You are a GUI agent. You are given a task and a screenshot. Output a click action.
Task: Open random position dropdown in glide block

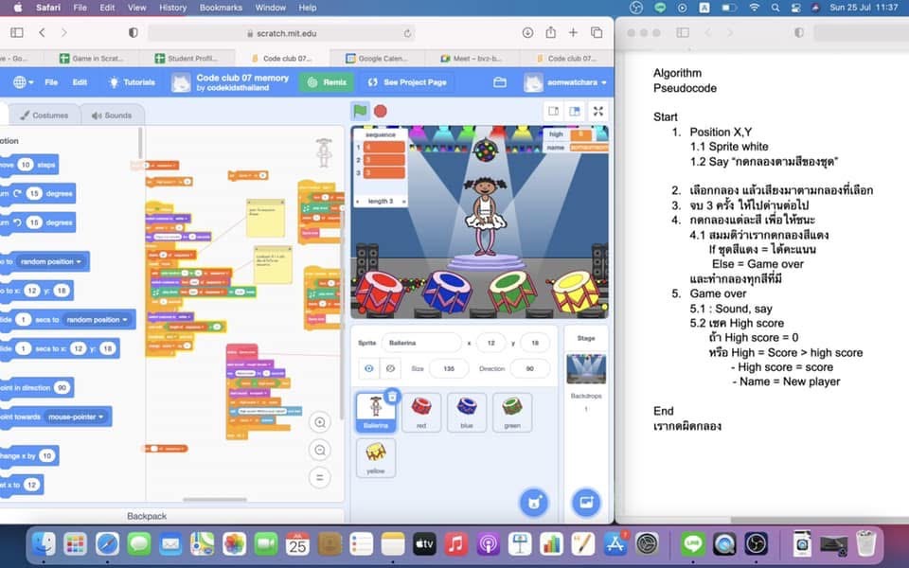pos(97,320)
